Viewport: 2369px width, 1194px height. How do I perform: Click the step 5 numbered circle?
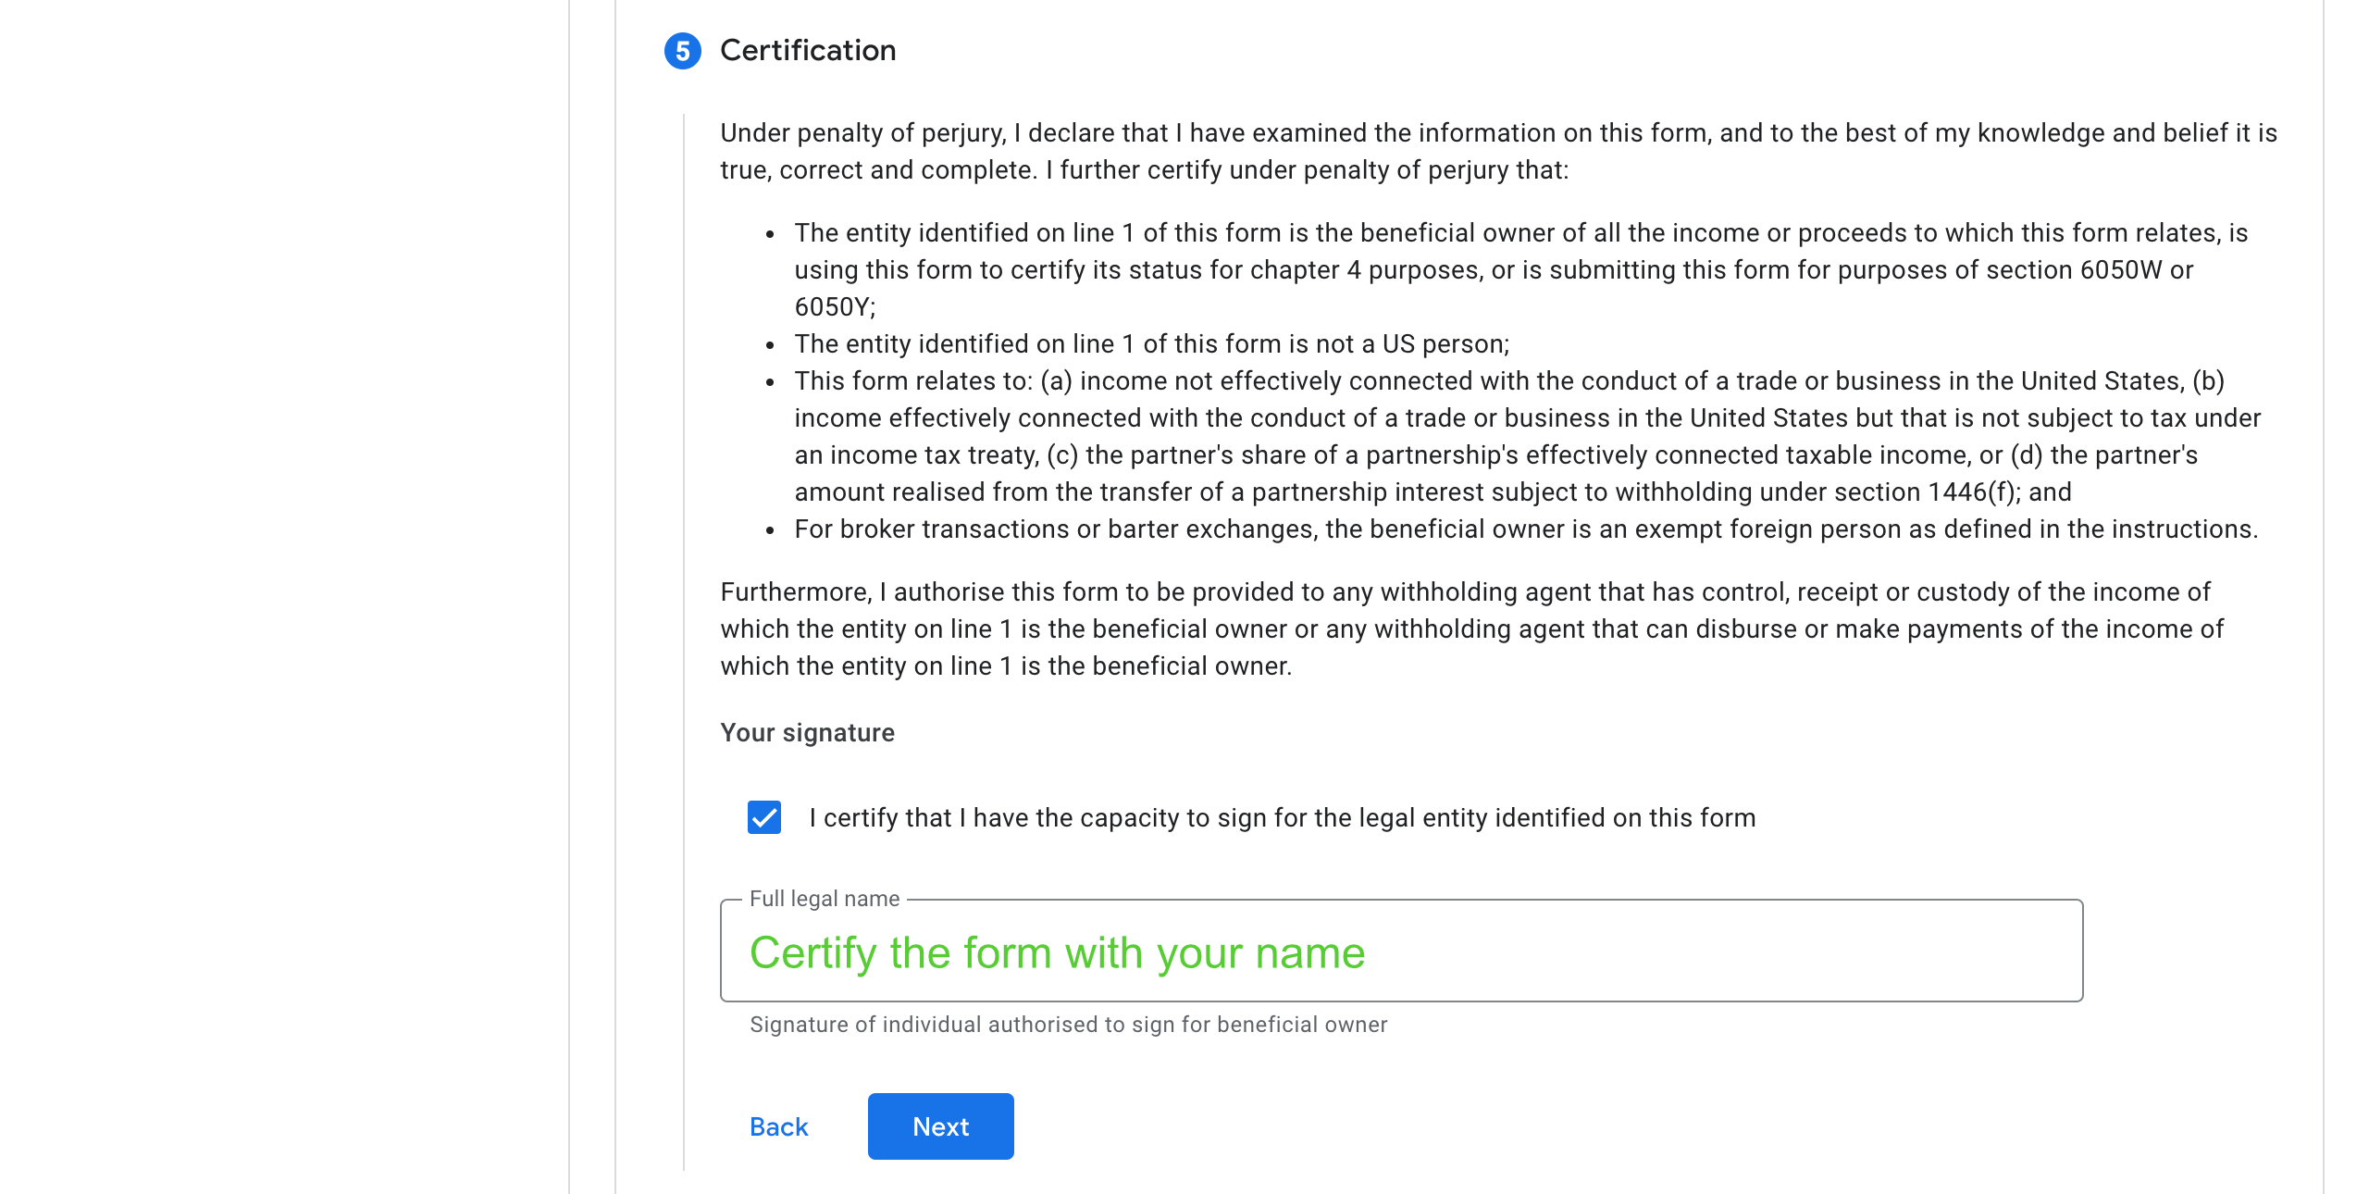[683, 50]
